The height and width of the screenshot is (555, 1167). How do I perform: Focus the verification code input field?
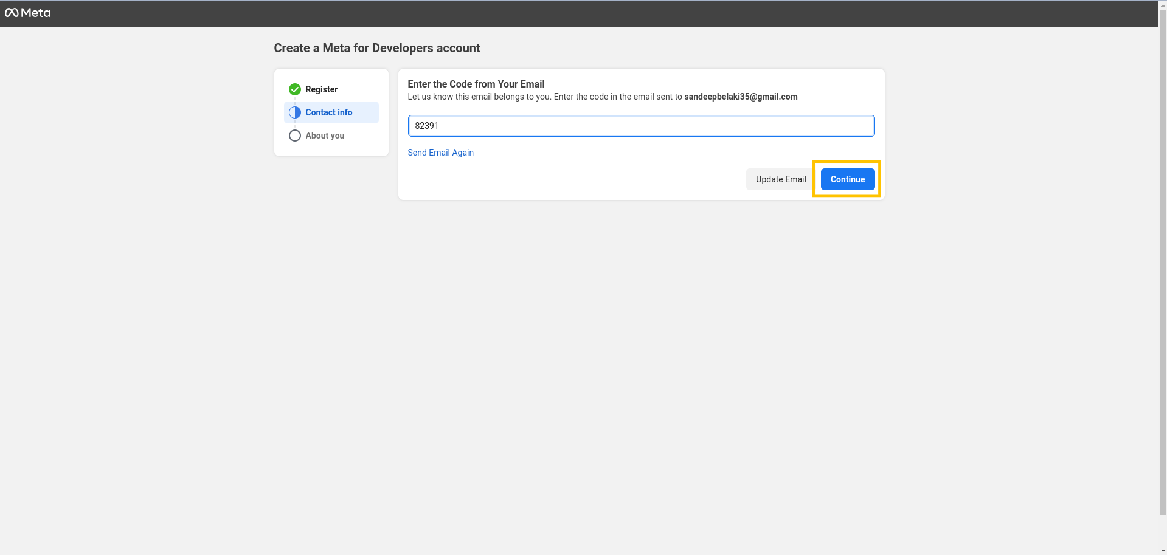[641, 126]
